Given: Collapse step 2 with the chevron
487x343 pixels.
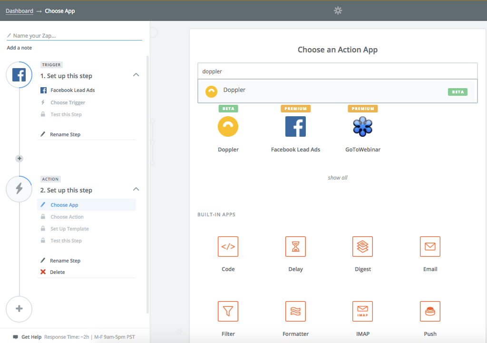Looking at the screenshot, I should (136, 189).
